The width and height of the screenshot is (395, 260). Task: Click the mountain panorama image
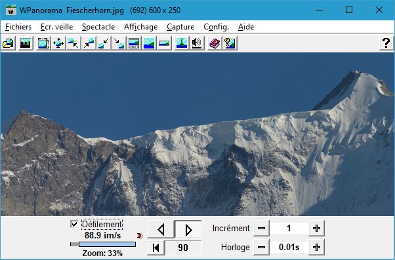click(x=197, y=134)
